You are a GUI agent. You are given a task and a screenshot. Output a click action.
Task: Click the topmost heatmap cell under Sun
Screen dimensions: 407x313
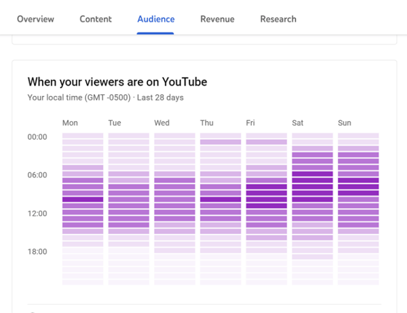(x=358, y=136)
